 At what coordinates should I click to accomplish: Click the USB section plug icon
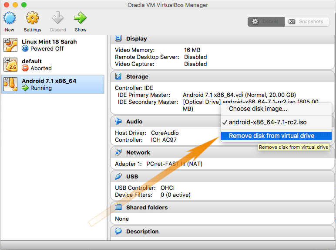[118, 176]
